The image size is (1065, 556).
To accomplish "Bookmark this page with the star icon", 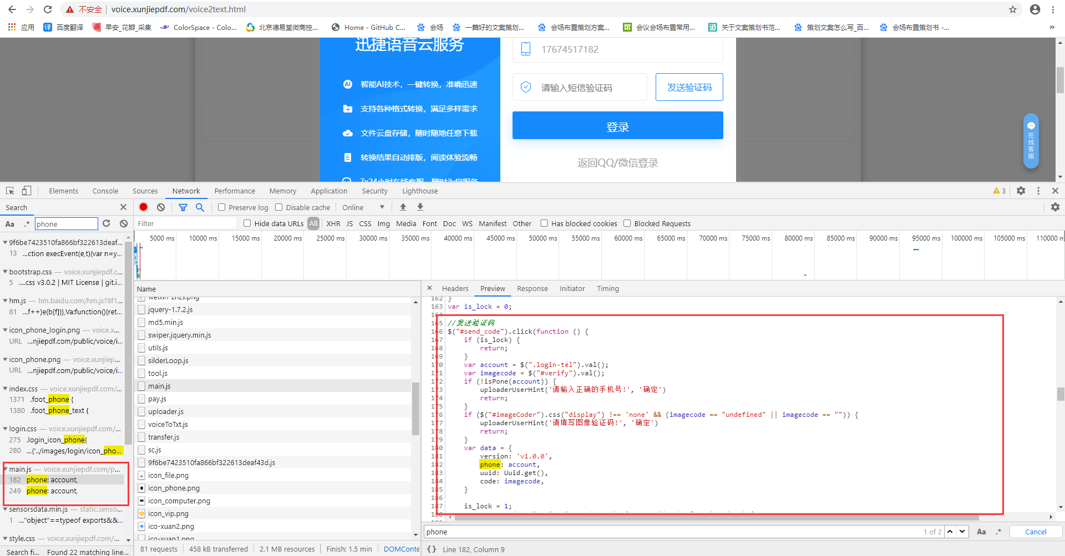I will [x=1013, y=9].
